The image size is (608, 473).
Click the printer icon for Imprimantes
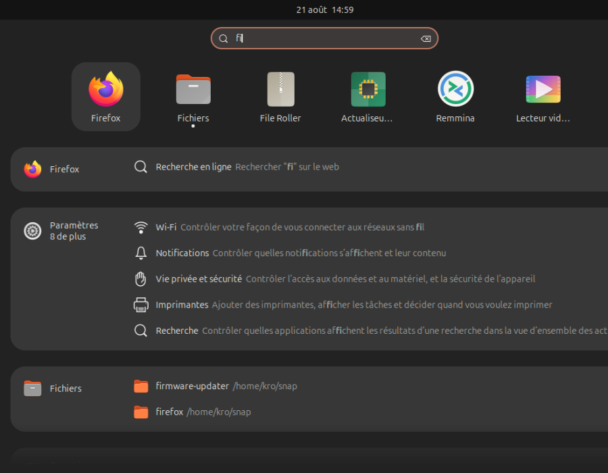point(141,305)
